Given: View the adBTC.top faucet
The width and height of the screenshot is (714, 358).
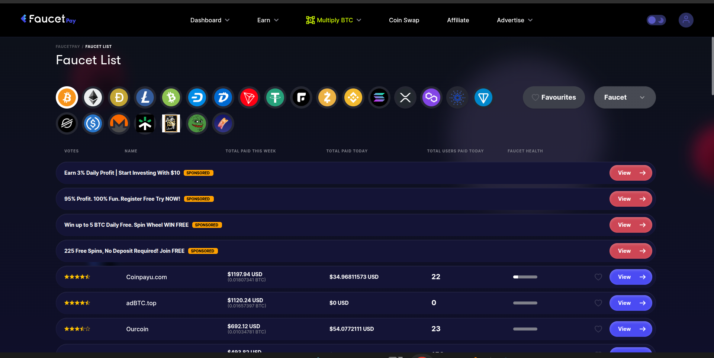Looking at the screenshot, I should pyautogui.click(x=630, y=303).
